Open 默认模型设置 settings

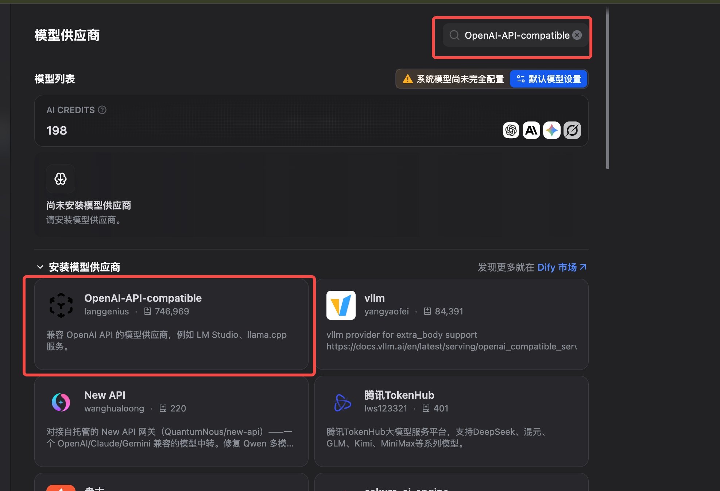click(x=549, y=79)
